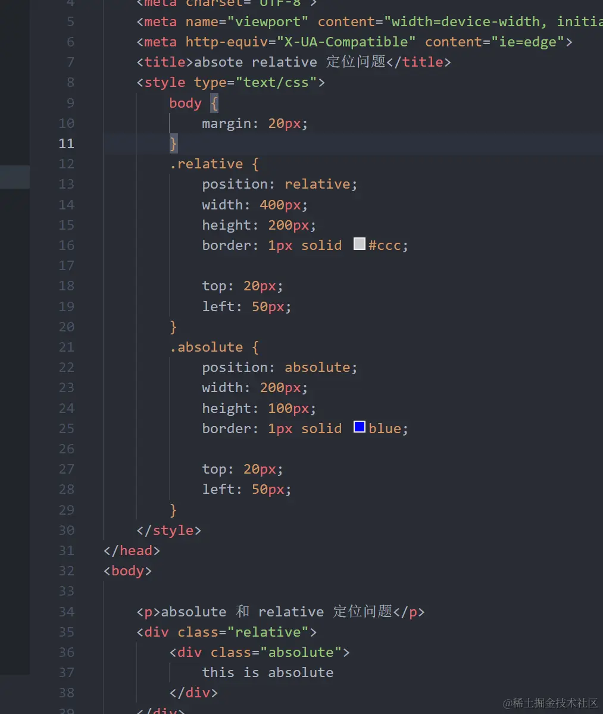Click the paragraph tag on line 34
This screenshot has width=603, height=714.
click(x=280, y=612)
